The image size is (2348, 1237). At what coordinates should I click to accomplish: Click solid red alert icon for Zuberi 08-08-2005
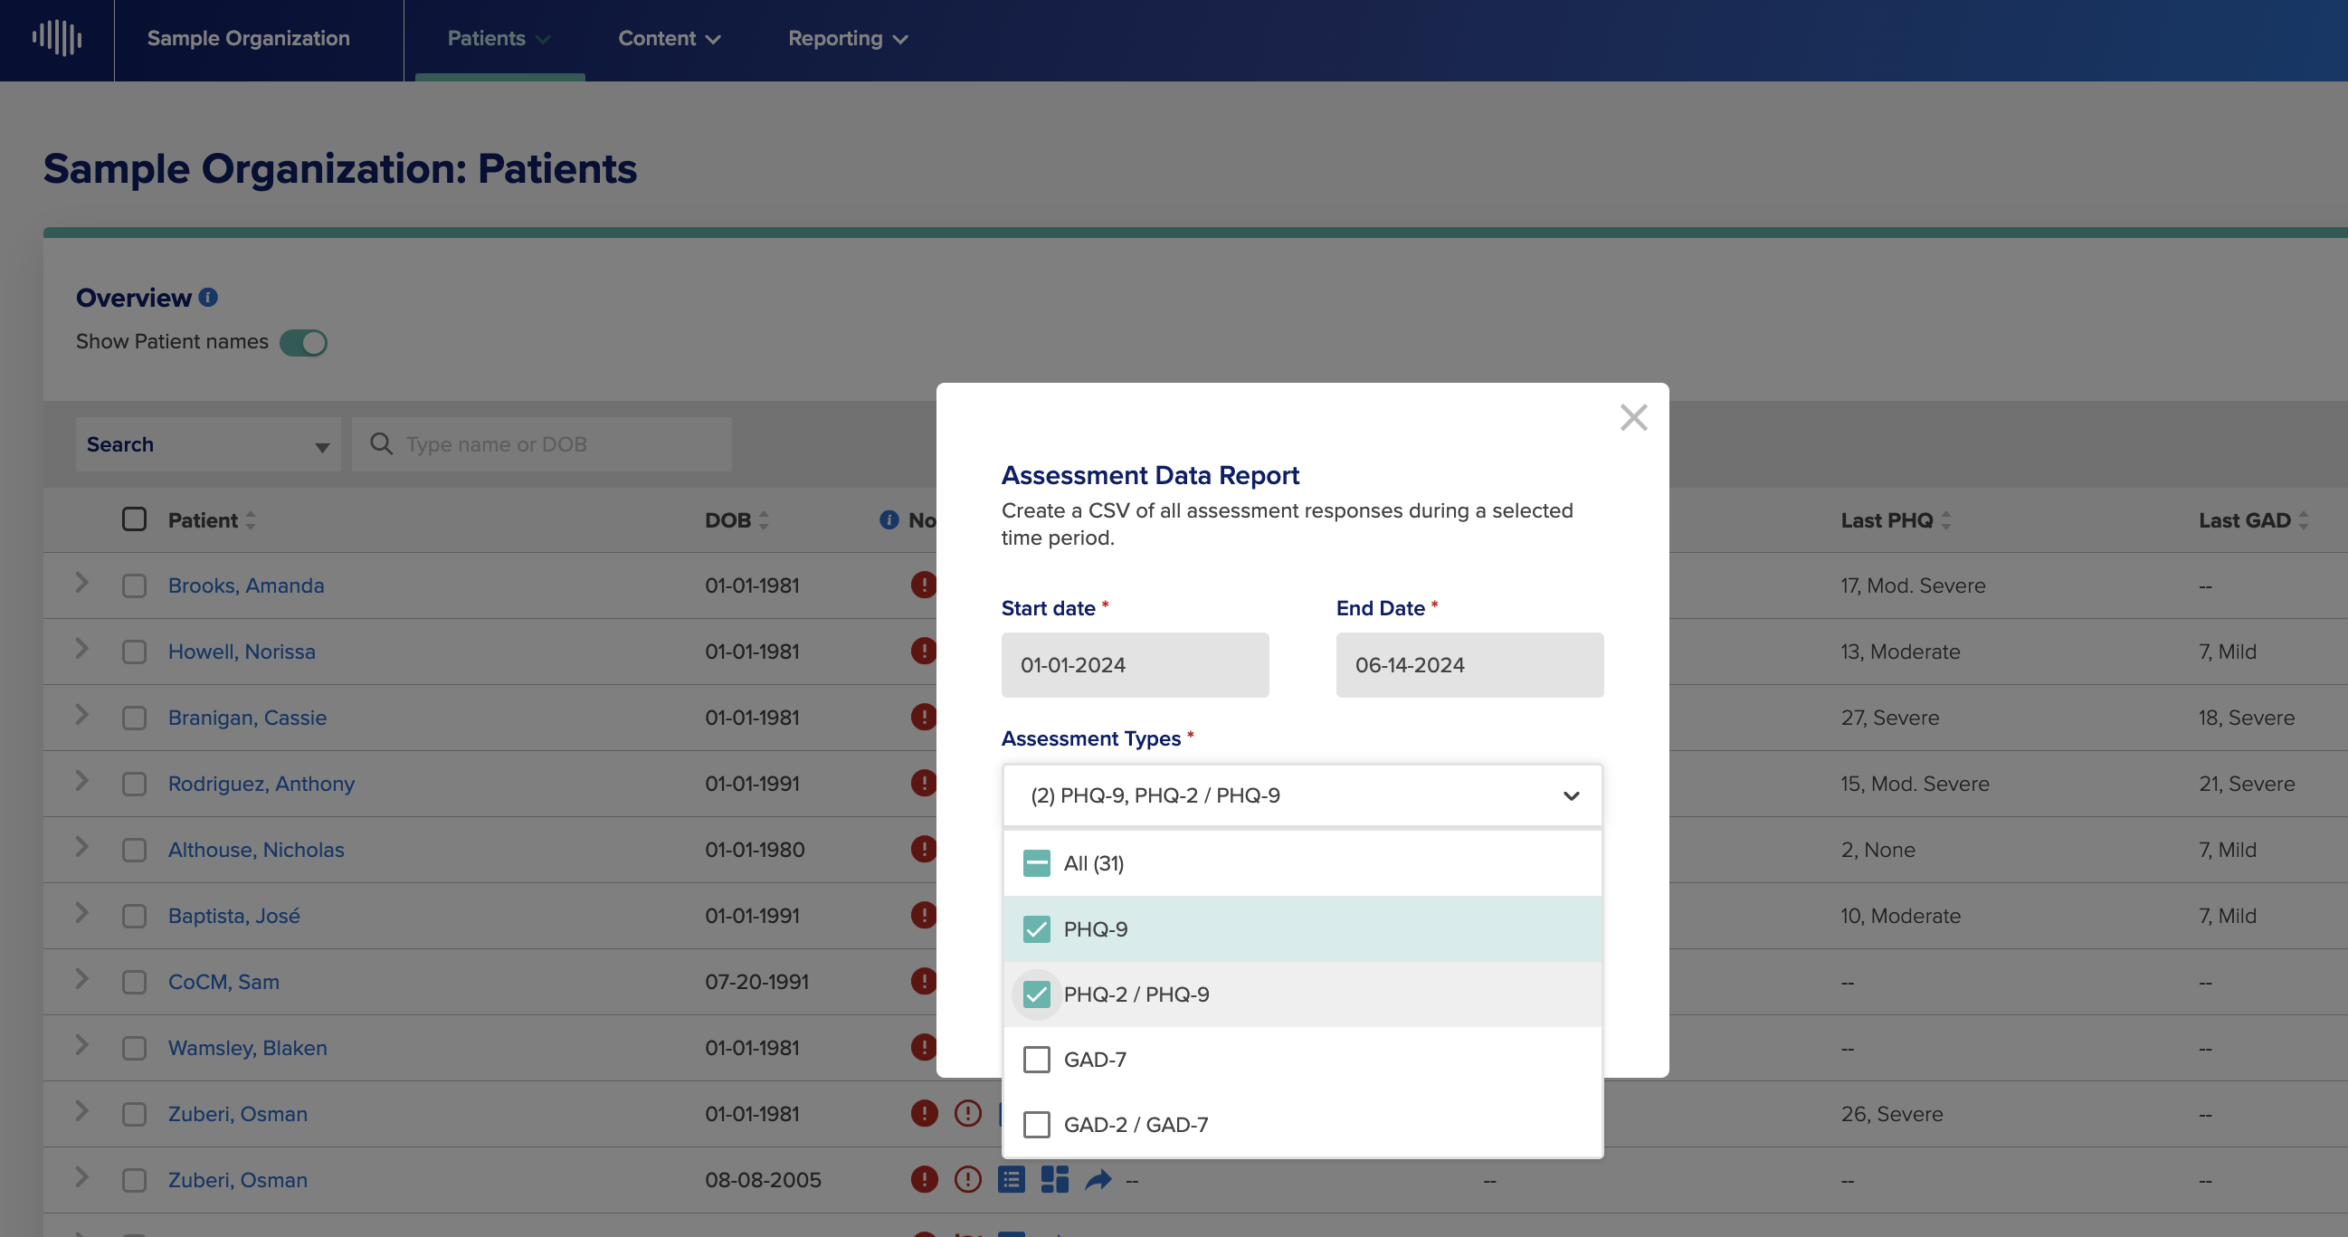pyautogui.click(x=924, y=1180)
